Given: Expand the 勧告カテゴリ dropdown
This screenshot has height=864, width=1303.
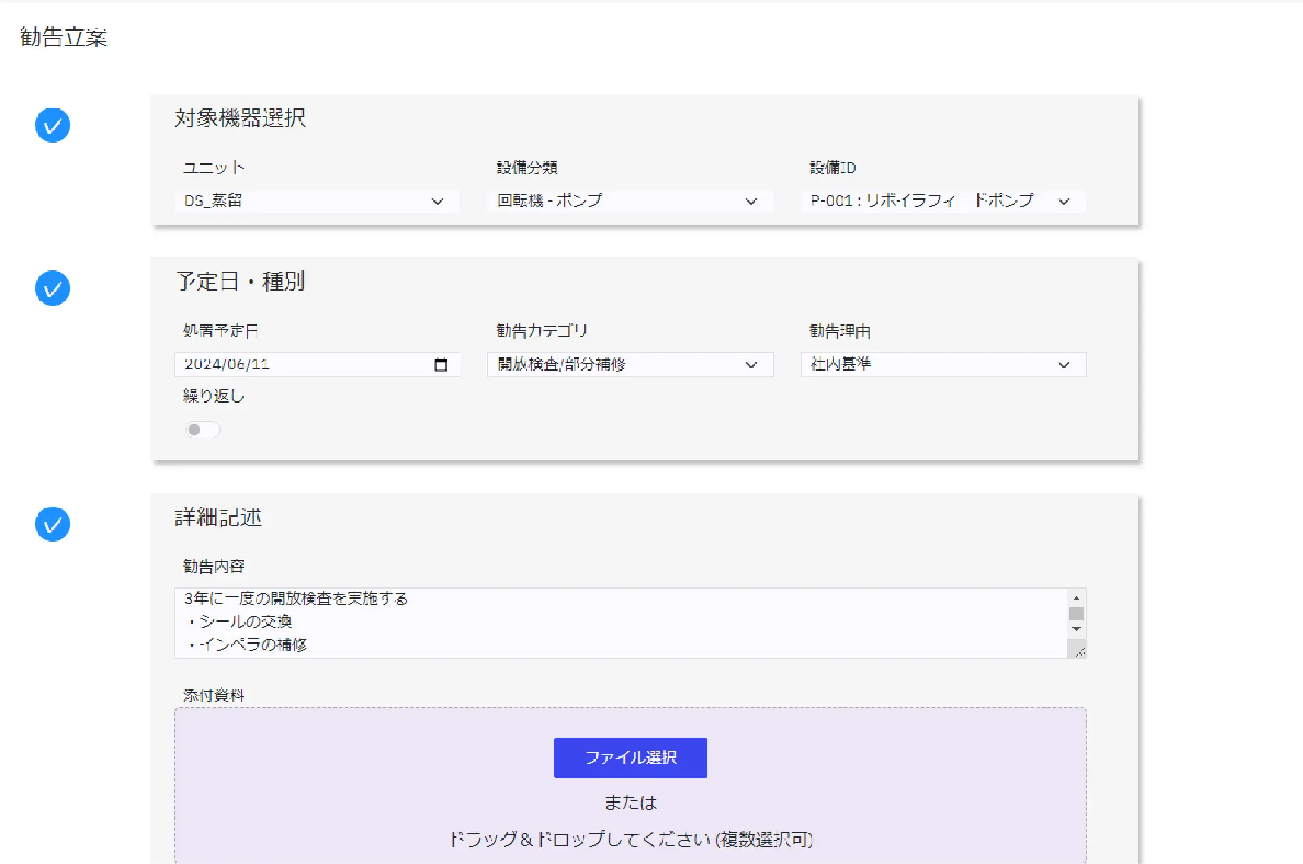Looking at the screenshot, I should [x=630, y=364].
